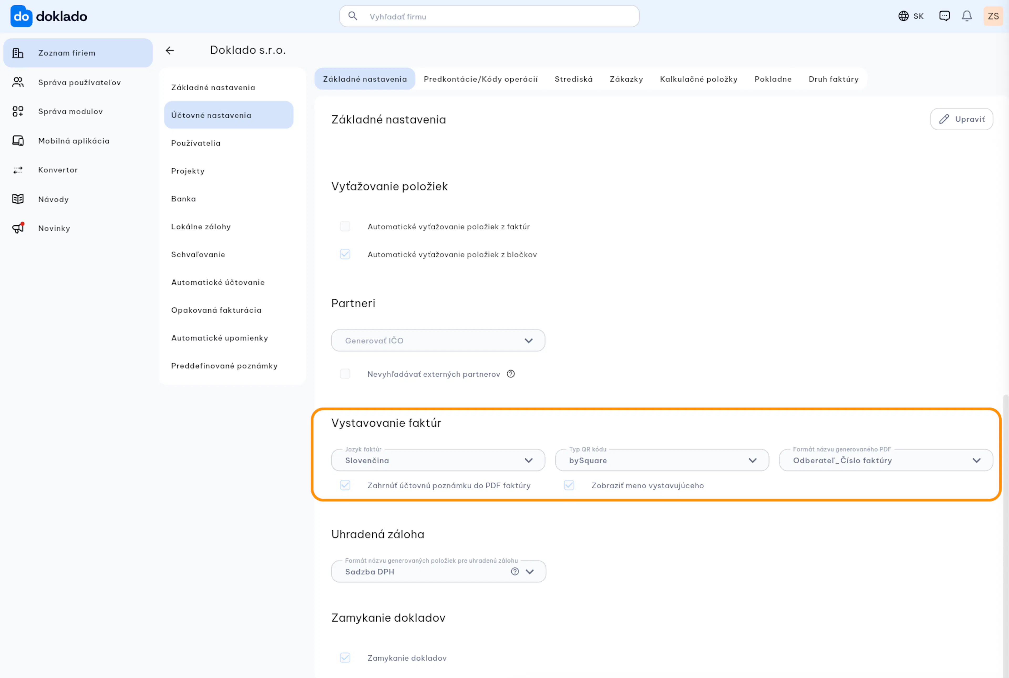Click the search magnifier icon
The image size is (1009, 678).
tap(353, 16)
